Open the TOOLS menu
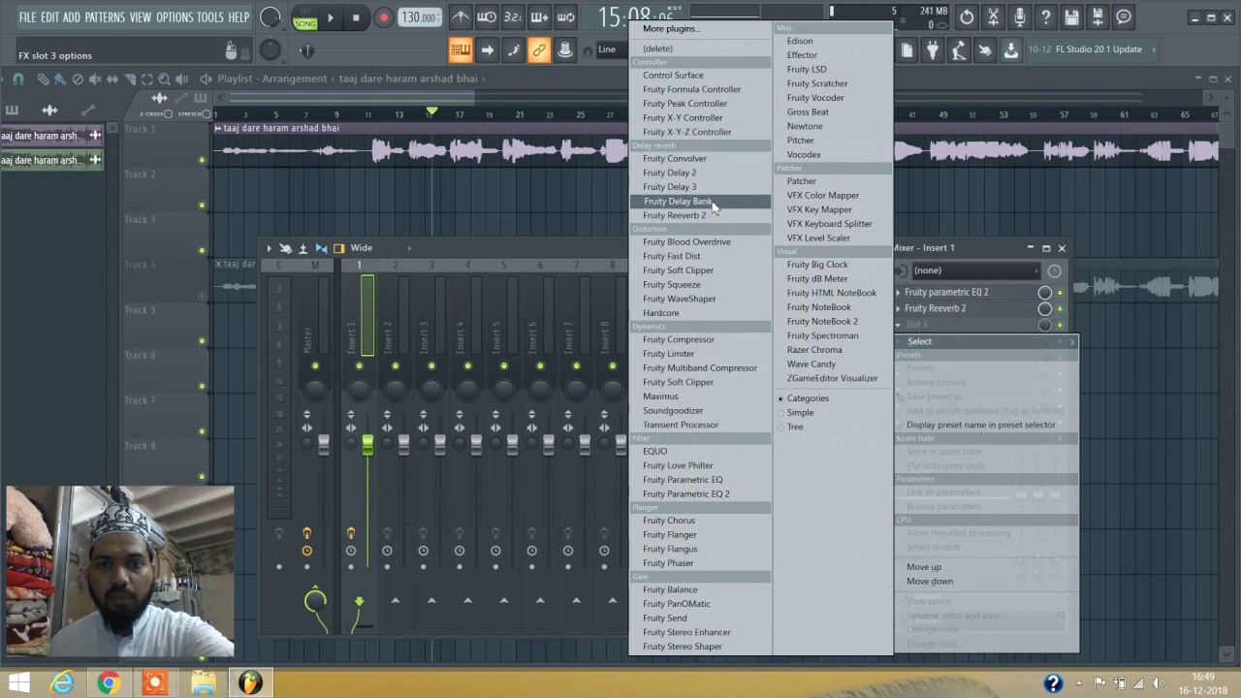This screenshot has height=698, width=1241. coord(210,17)
